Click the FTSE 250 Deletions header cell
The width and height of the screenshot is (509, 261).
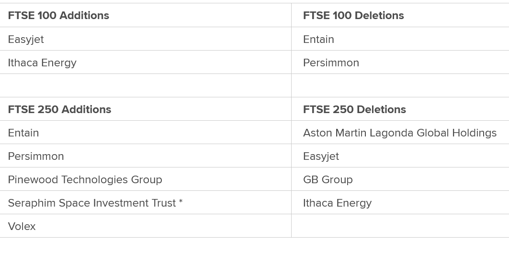coord(400,109)
